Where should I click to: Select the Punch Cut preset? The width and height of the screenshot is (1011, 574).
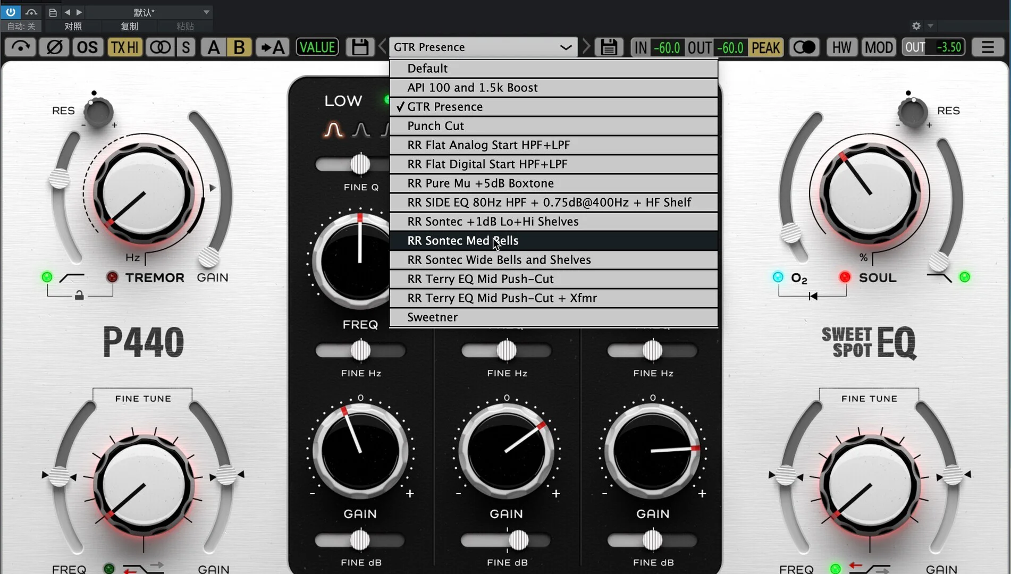tap(553, 126)
